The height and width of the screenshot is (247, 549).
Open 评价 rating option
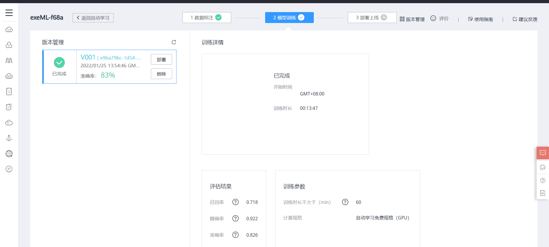[x=439, y=19]
